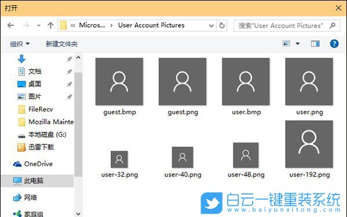Open the recent locations dropdown arrow

coord(39,25)
